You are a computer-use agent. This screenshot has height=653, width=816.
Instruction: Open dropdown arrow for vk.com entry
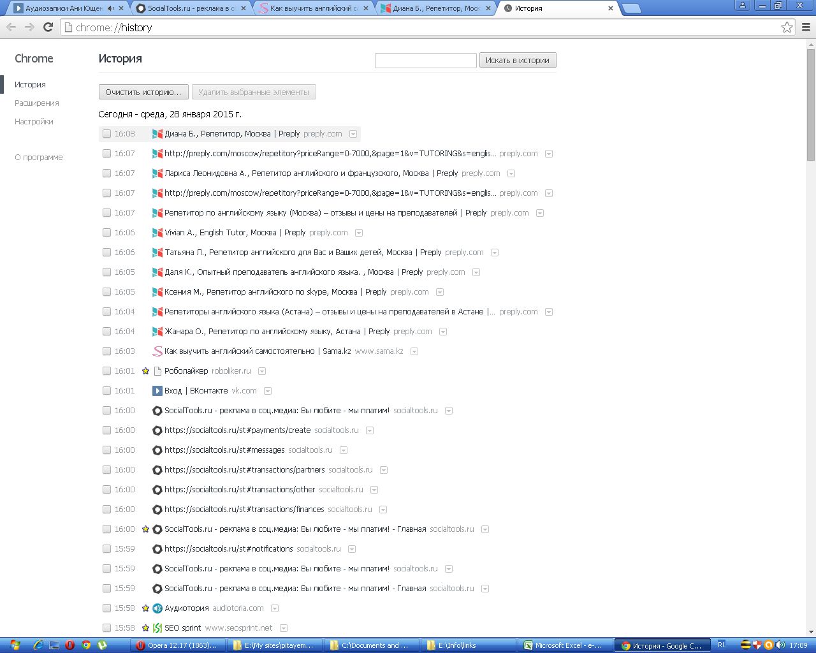[268, 391]
